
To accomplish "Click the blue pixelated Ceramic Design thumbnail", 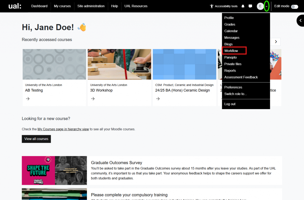I will coord(185,64).
